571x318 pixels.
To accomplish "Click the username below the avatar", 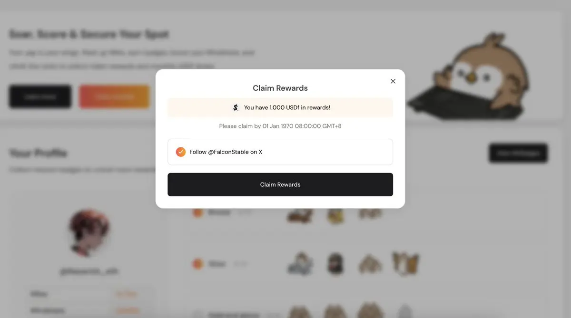I will (89, 271).
